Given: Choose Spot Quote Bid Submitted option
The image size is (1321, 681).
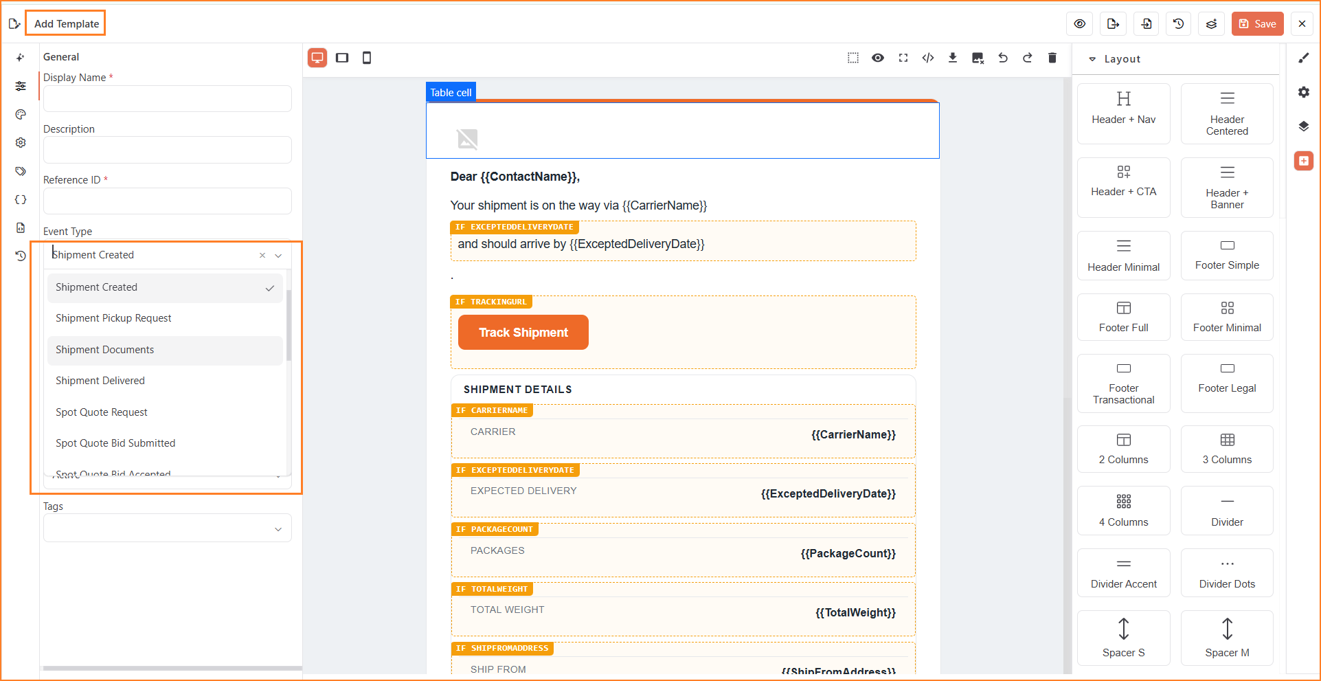Looking at the screenshot, I should (165, 443).
